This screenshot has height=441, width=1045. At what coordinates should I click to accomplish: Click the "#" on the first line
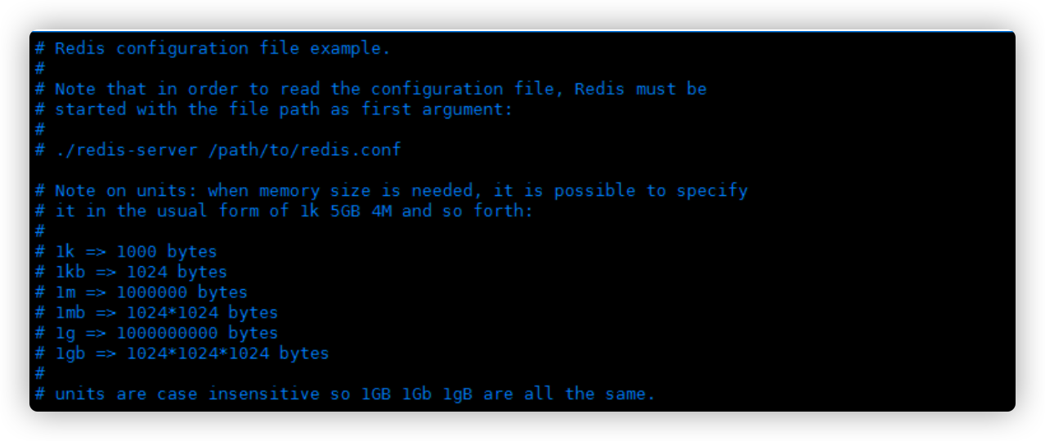pyautogui.click(x=39, y=48)
